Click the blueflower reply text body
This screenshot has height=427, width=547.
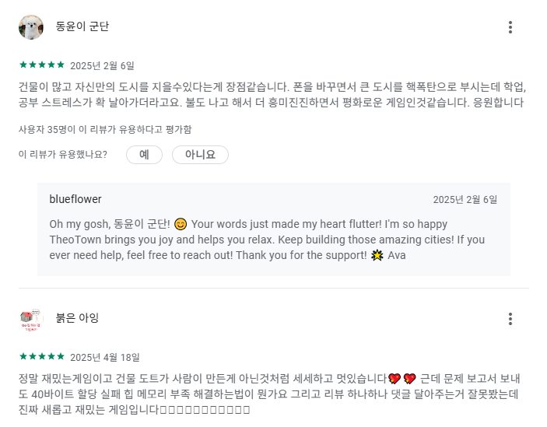[x=267, y=240]
